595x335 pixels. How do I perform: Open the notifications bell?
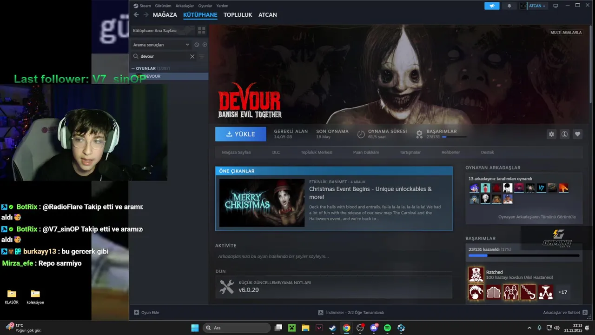(x=509, y=6)
